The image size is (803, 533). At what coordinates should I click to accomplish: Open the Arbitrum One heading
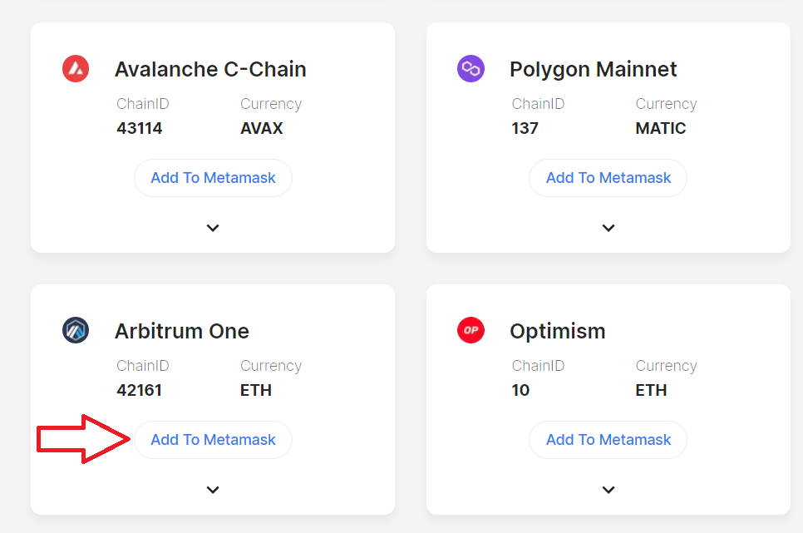(x=182, y=331)
